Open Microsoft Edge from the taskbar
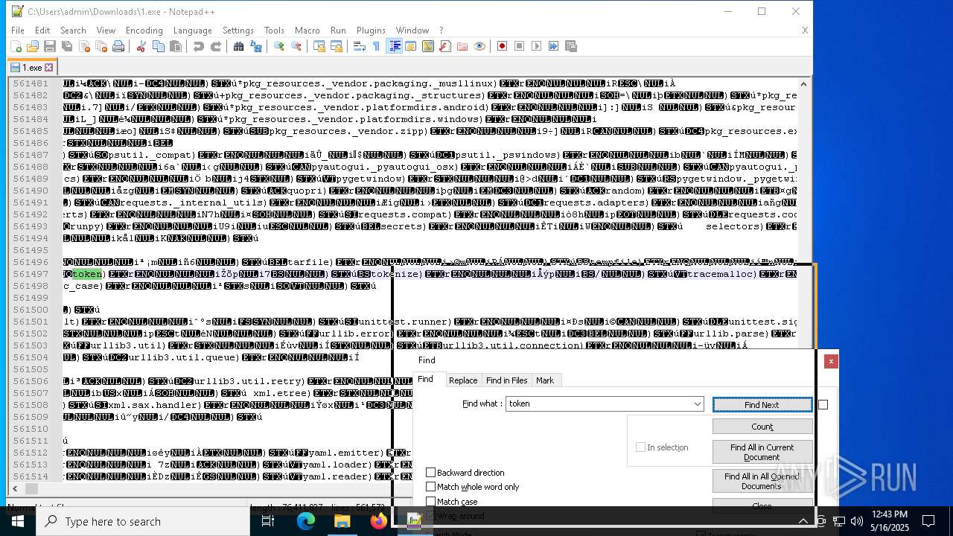The image size is (953, 536). point(306,521)
